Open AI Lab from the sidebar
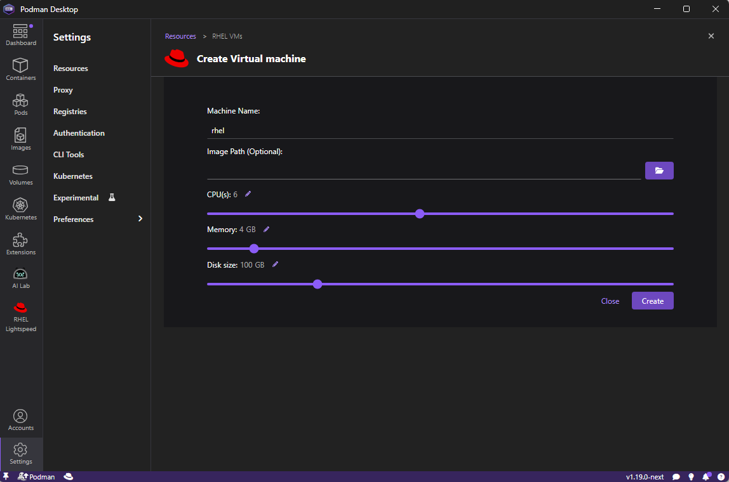Viewport: 729px width, 482px height. tap(21, 278)
